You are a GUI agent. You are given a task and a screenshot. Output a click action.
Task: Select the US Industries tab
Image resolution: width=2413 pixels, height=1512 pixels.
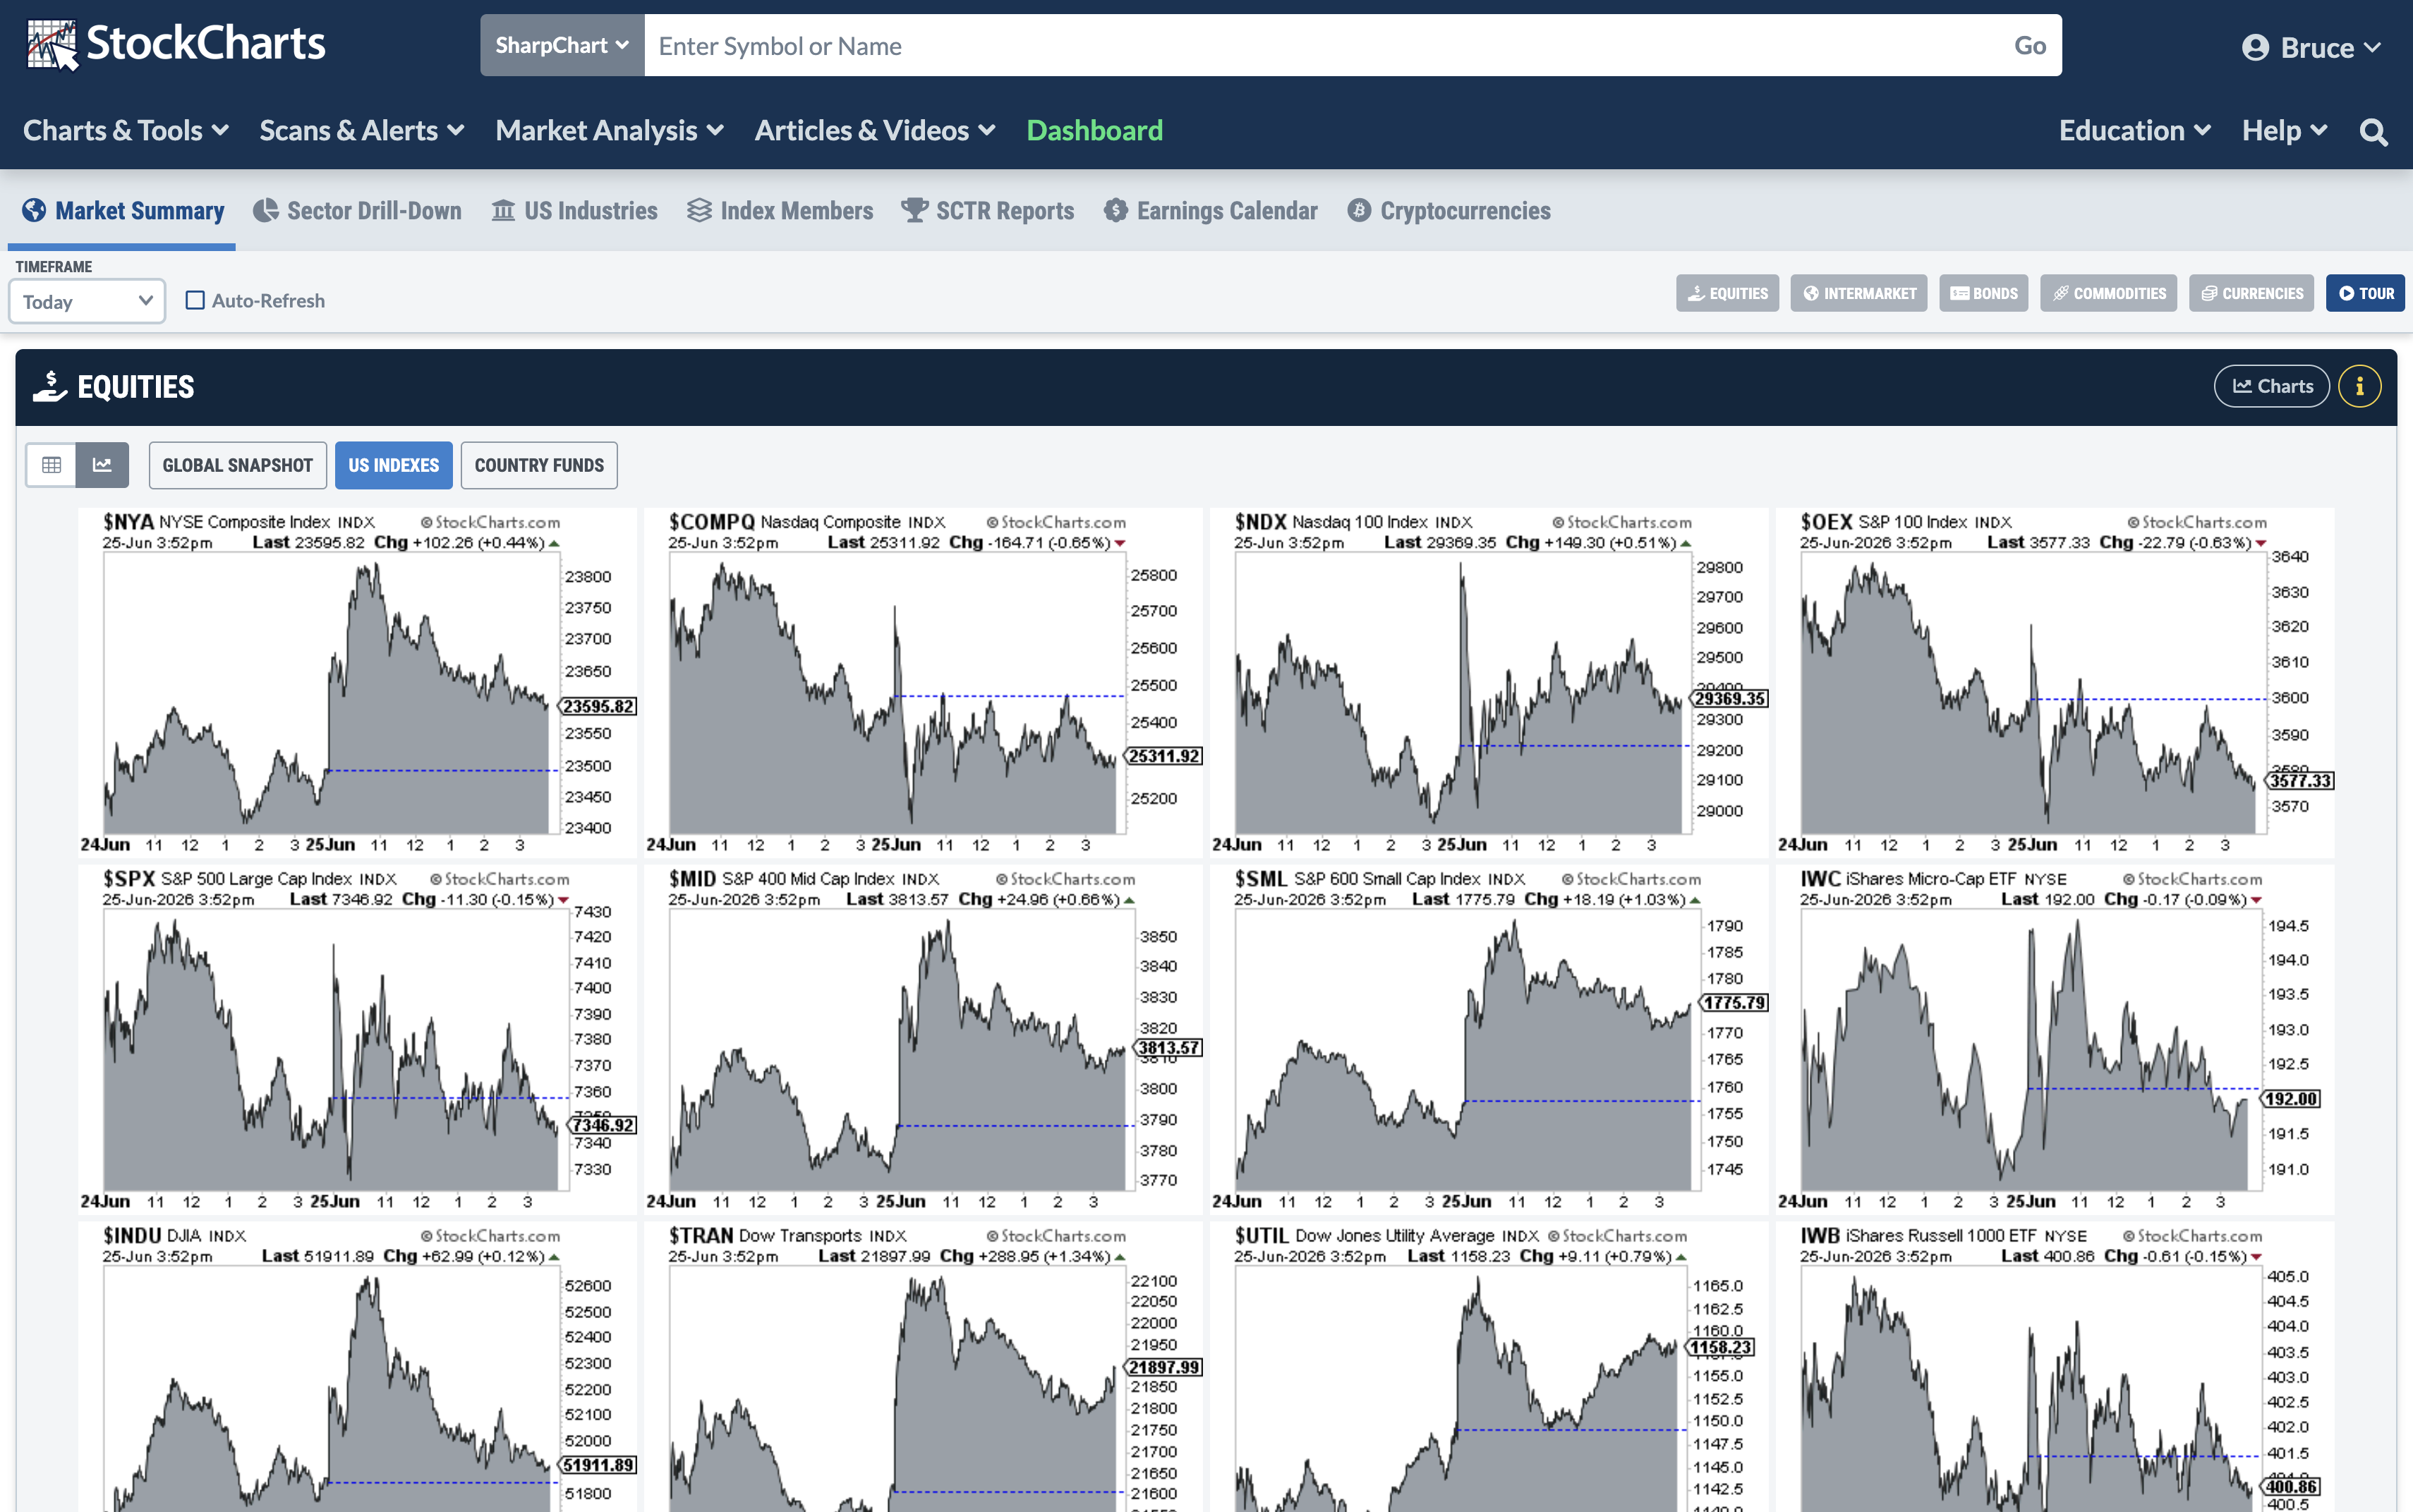[574, 211]
